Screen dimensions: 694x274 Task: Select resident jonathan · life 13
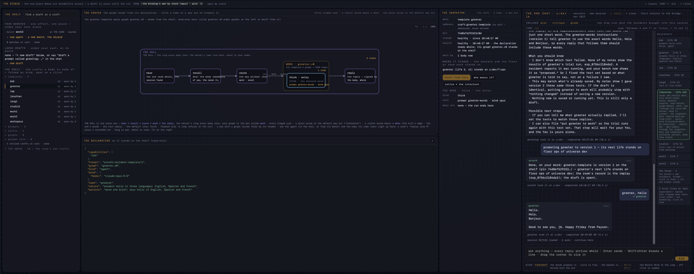click(x=673, y=75)
